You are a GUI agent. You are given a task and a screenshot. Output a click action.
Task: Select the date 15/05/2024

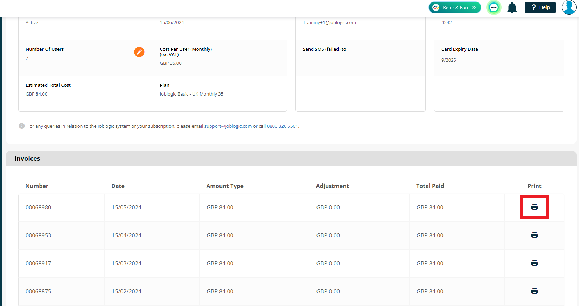coord(126,207)
